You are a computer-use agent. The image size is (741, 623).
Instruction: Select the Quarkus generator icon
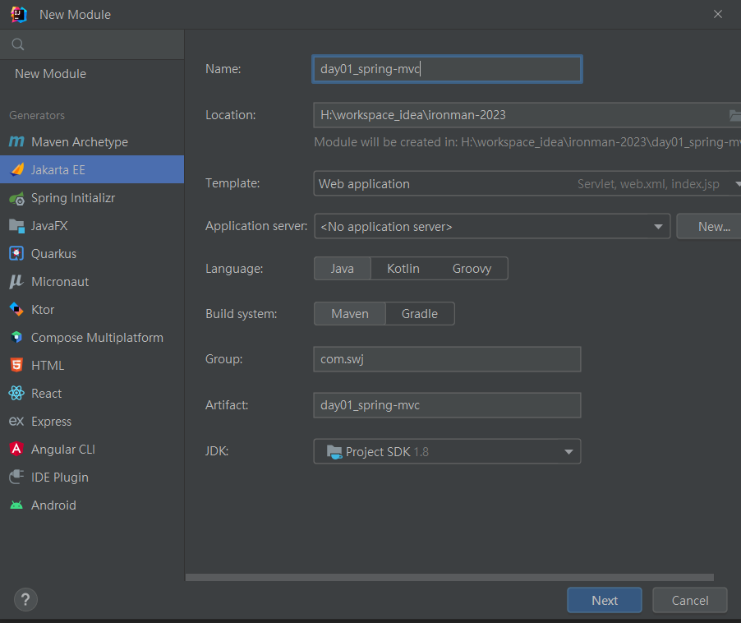[x=16, y=254]
